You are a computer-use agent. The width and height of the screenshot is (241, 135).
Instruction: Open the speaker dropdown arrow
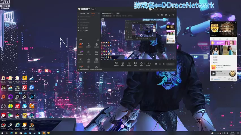[x=150, y=64]
